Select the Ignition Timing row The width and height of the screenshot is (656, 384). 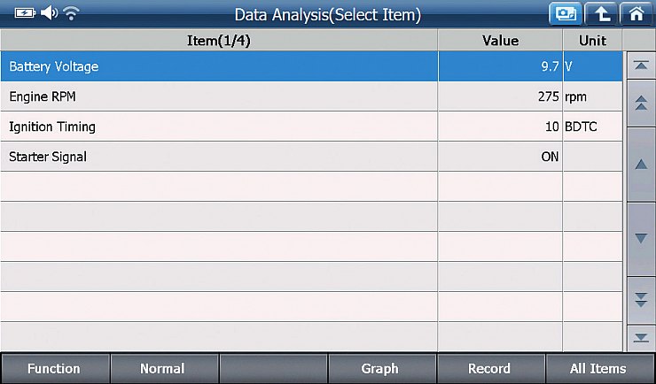click(311, 127)
